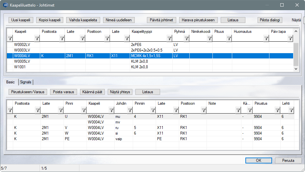Screen dimensions: 305x172
Task: Select cable row W0005LV
Action: (x=22, y=61)
